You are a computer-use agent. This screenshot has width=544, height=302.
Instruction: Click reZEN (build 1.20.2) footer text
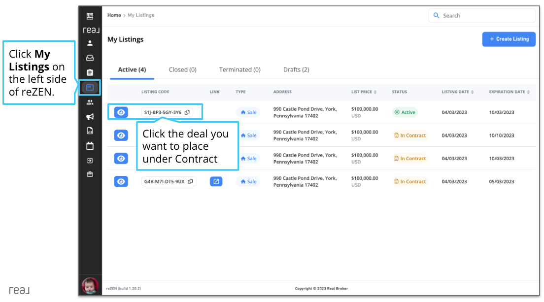coord(124,289)
